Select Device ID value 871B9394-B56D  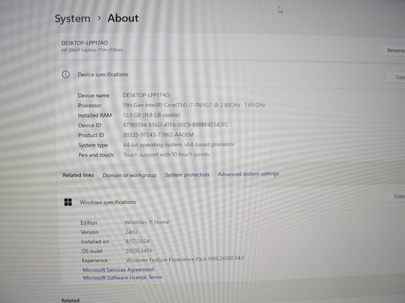click(x=175, y=125)
